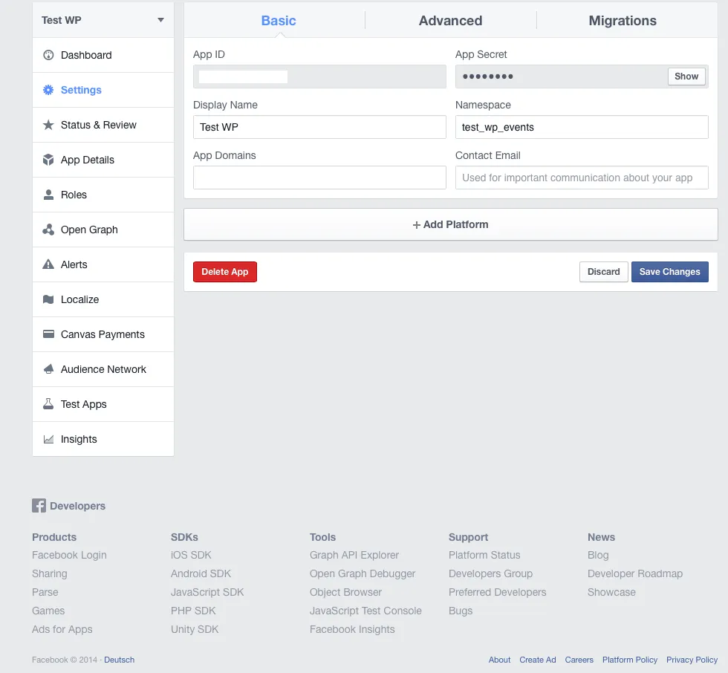Open the Object Browser link
This screenshot has width=728, height=673.
[x=345, y=592]
